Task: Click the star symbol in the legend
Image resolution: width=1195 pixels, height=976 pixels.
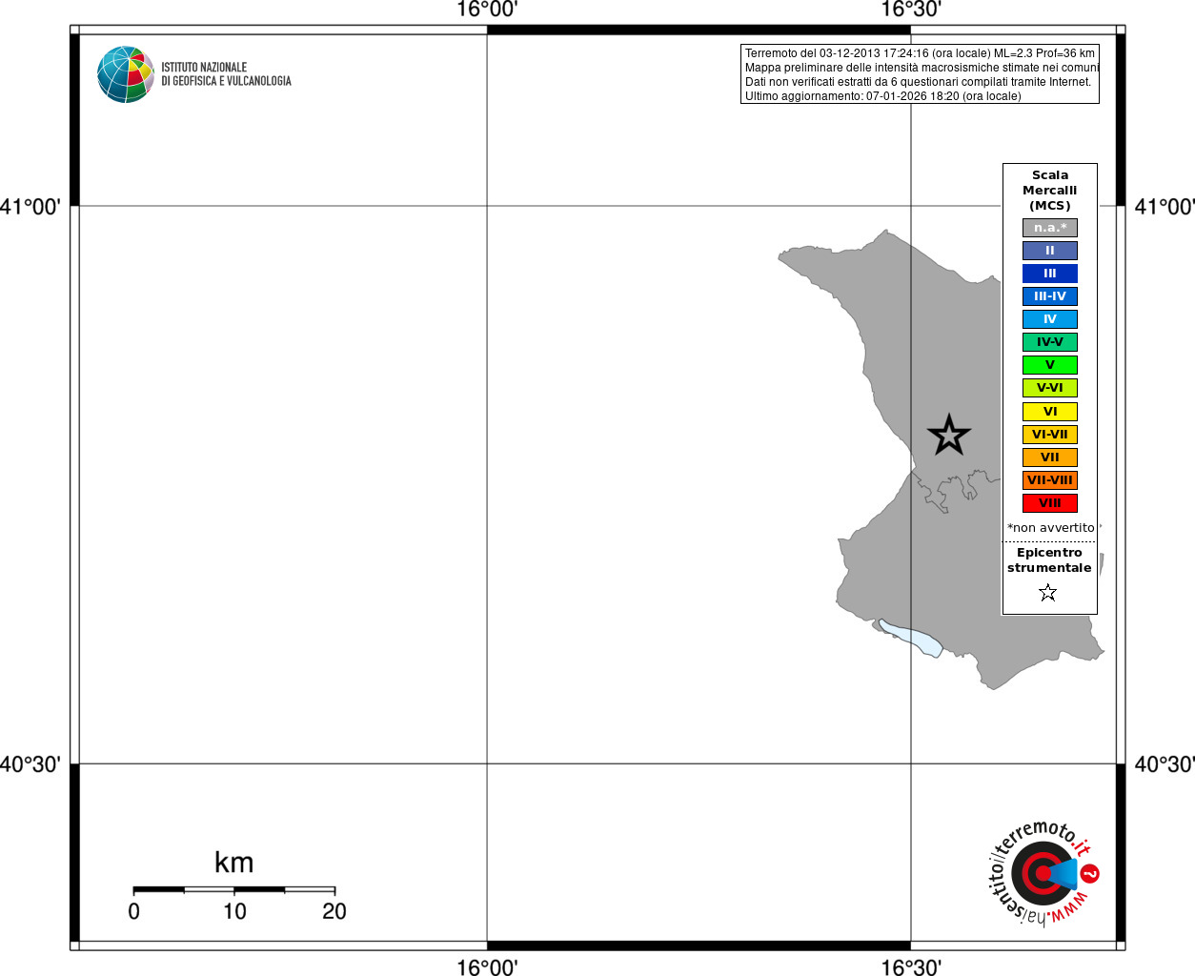Action: tap(1048, 593)
